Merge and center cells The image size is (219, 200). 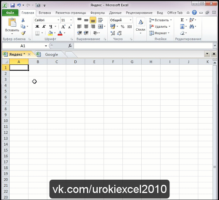100,26
